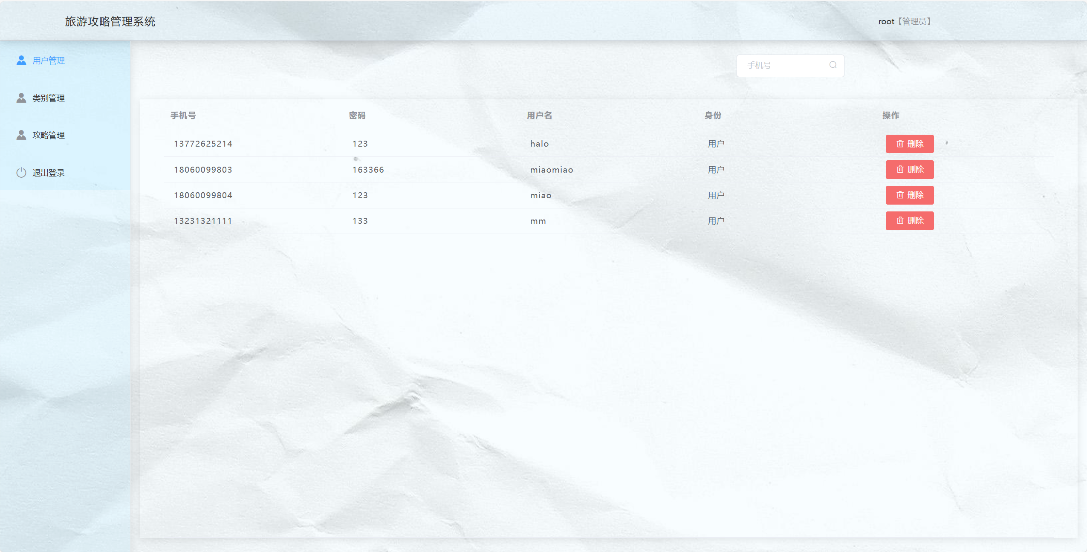The image size is (1087, 552).
Task: Click trash icon in mm's row
Action: tap(900, 221)
